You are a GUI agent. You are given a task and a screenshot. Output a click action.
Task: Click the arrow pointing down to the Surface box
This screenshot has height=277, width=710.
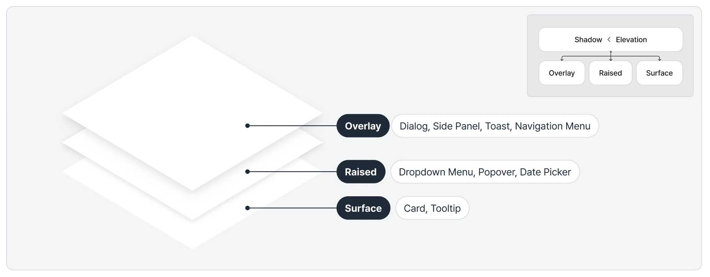coord(659,59)
